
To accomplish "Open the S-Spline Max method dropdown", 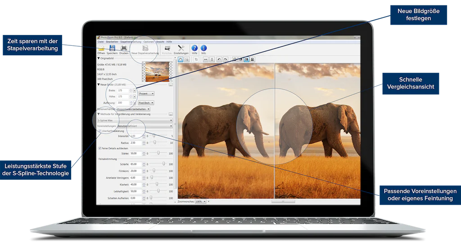I will 135,120.
